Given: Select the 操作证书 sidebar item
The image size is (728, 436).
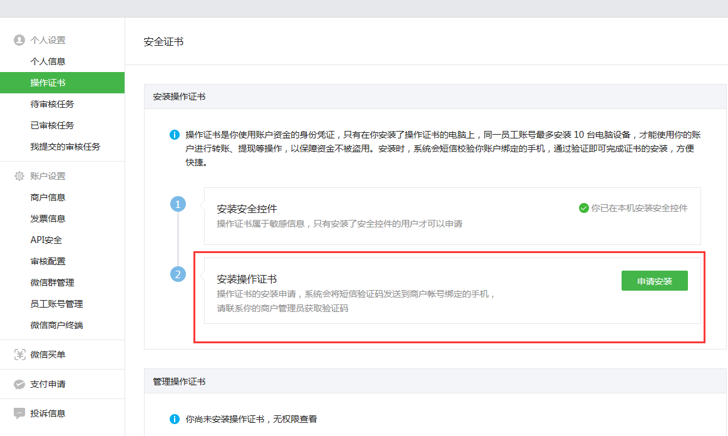Looking at the screenshot, I should 48,83.
